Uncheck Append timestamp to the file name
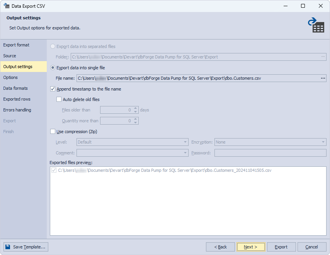 (x=53, y=89)
